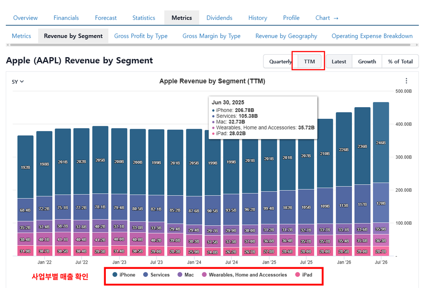425x288 pixels.
Task: Click iPad bar segment labeled 24.8B
Action: 212,252
